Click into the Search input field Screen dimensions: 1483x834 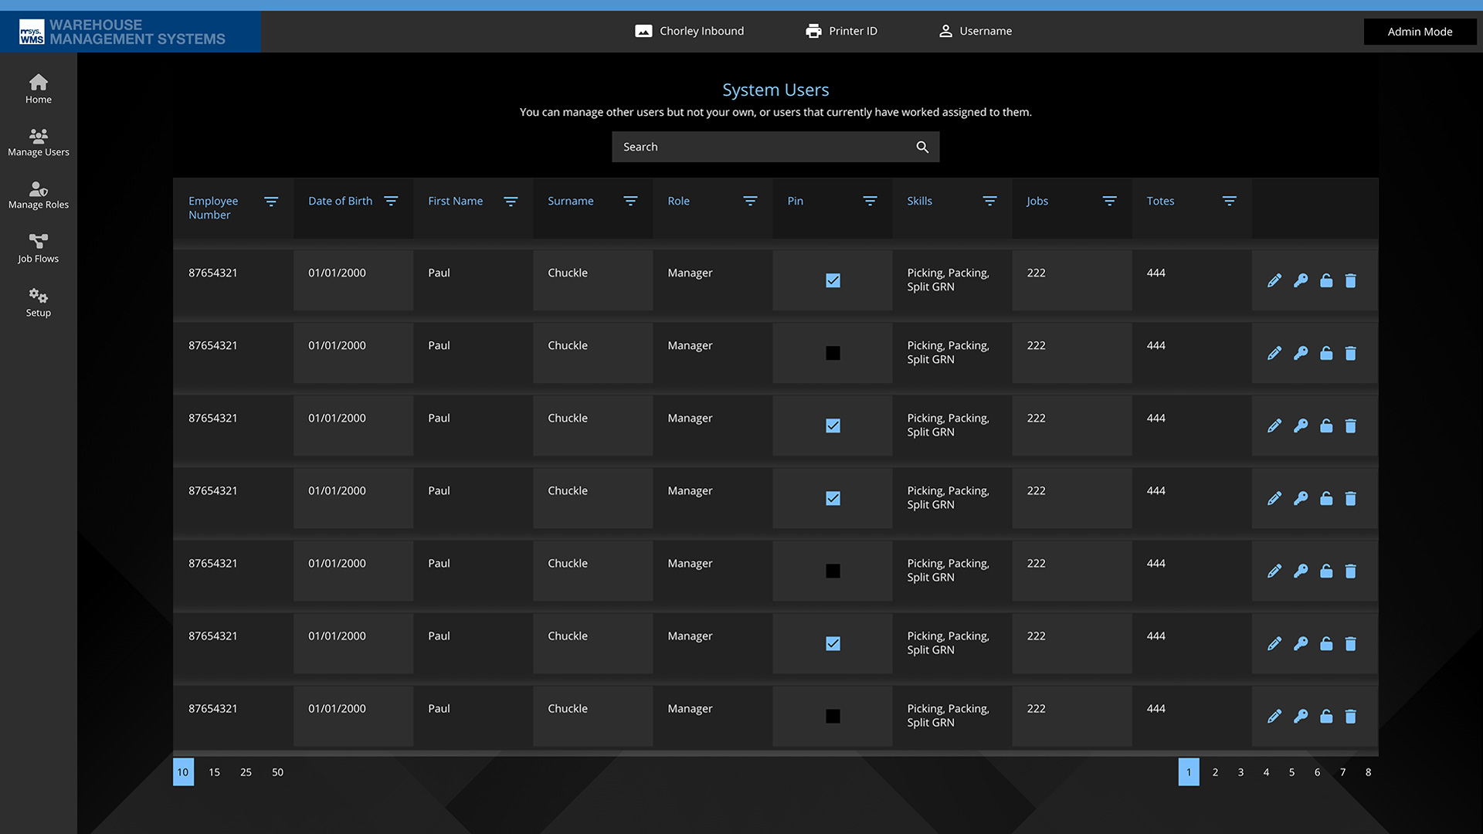(x=761, y=147)
